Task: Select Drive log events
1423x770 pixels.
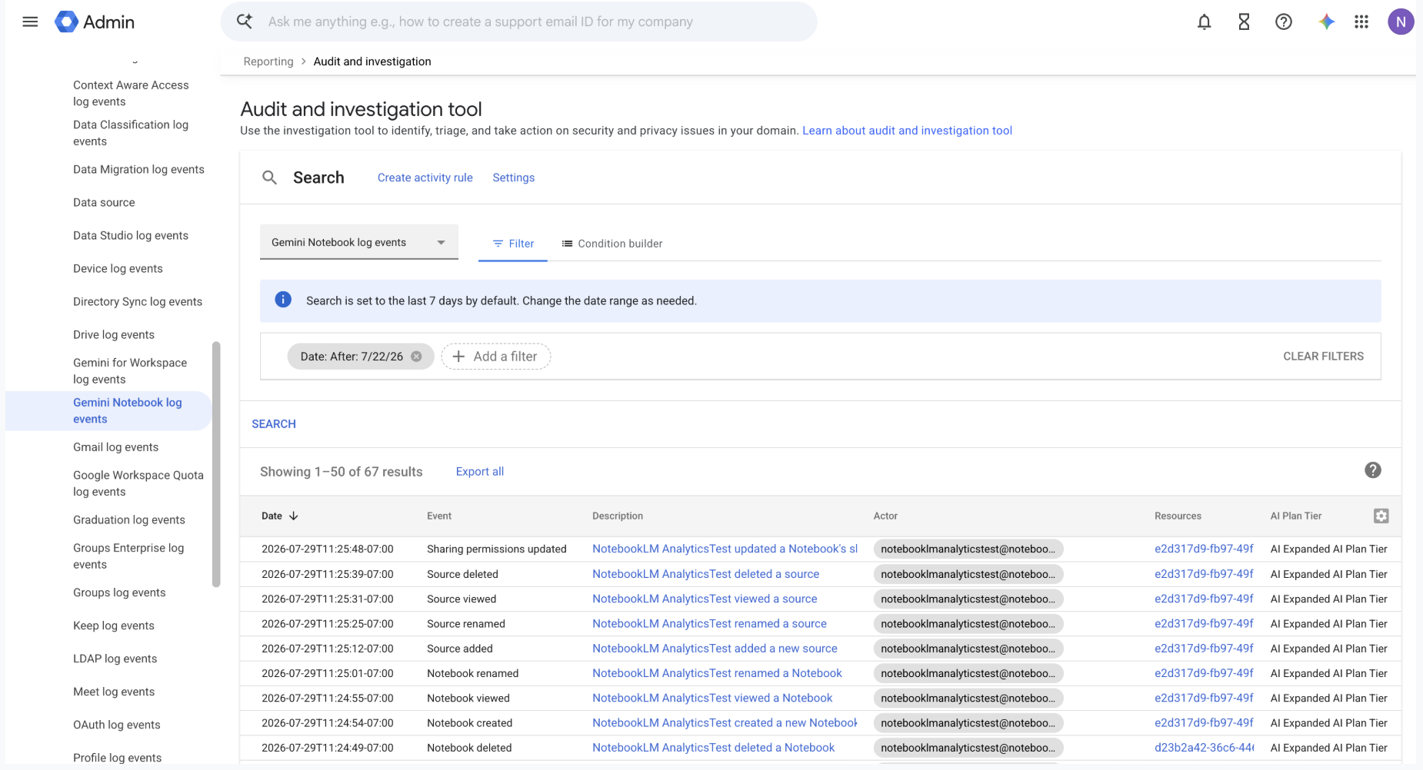Action: tap(114, 335)
